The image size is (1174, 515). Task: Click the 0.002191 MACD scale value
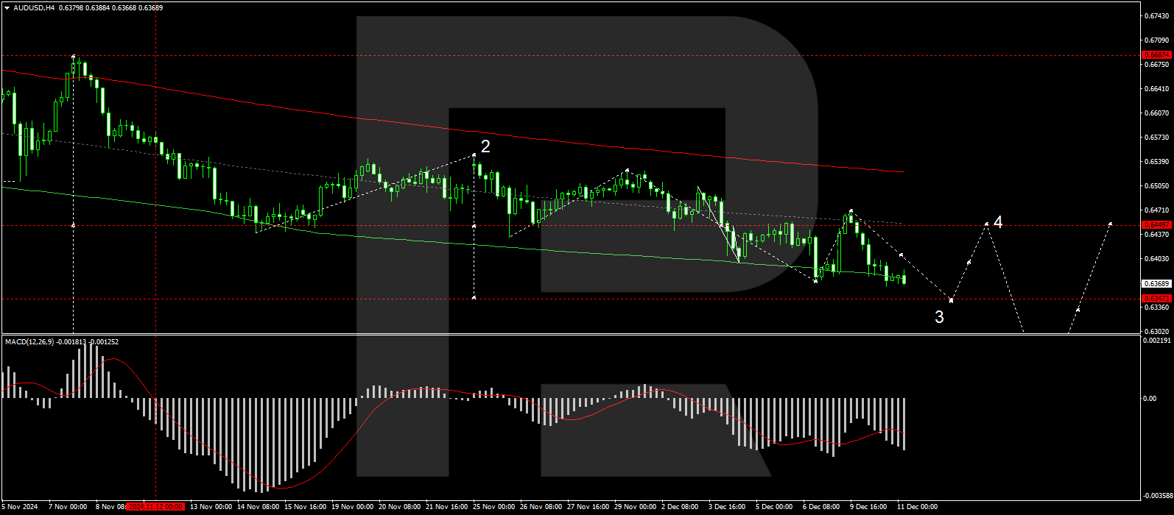[x=1155, y=341]
